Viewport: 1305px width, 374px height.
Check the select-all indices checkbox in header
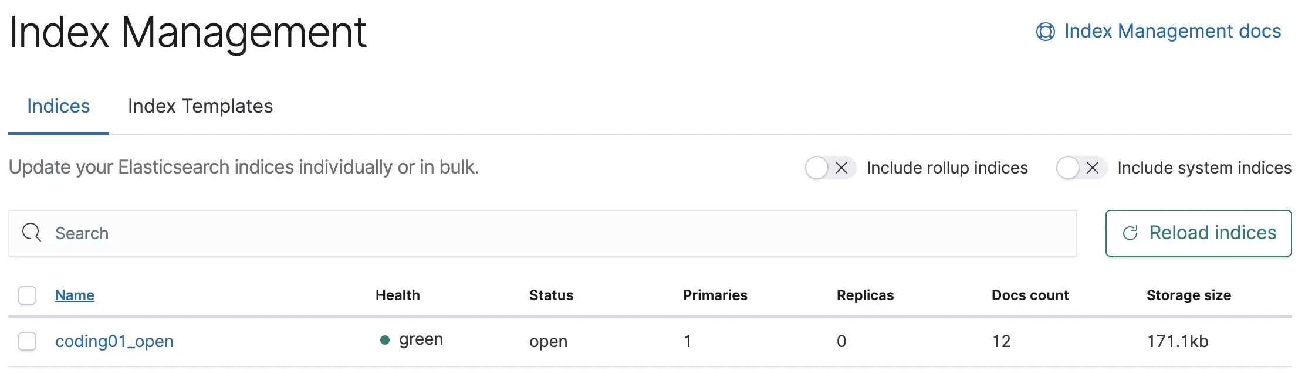[27, 295]
